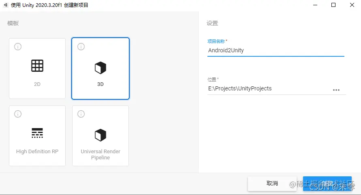Click the Universal Render Pipeline cube icon
This screenshot has height=195, width=361.
coord(100,135)
